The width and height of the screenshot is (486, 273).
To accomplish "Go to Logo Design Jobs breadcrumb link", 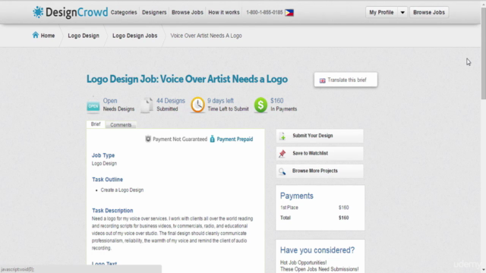I will (135, 36).
